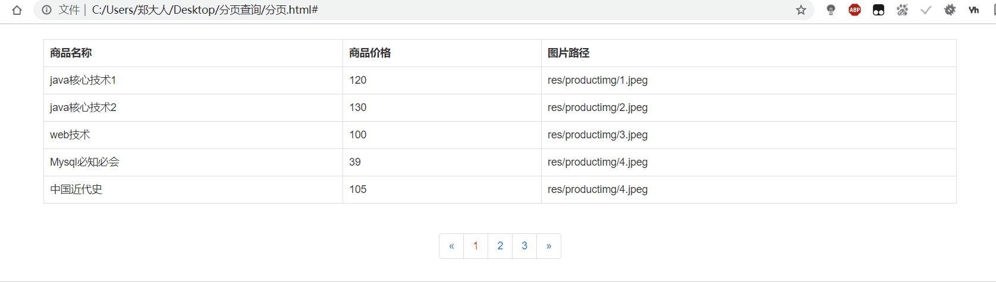Viewport: 996px width, 282px height.
Task: Click the image path in Mysql必知必会 row
Action: pos(598,162)
